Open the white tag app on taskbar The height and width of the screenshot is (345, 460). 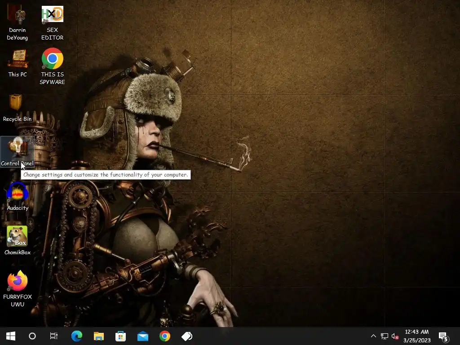(187, 336)
